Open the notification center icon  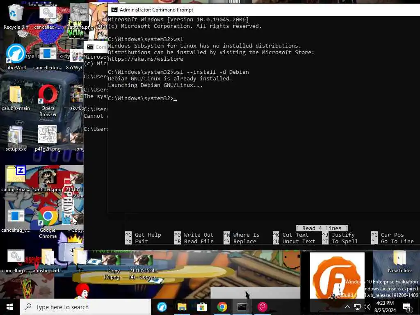pyautogui.click(x=407, y=307)
